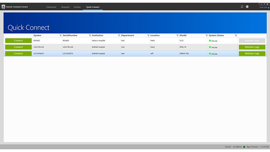The image size is (270, 152).
Task: Connect to system 800482
Action: pyautogui.click(x=19, y=41)
